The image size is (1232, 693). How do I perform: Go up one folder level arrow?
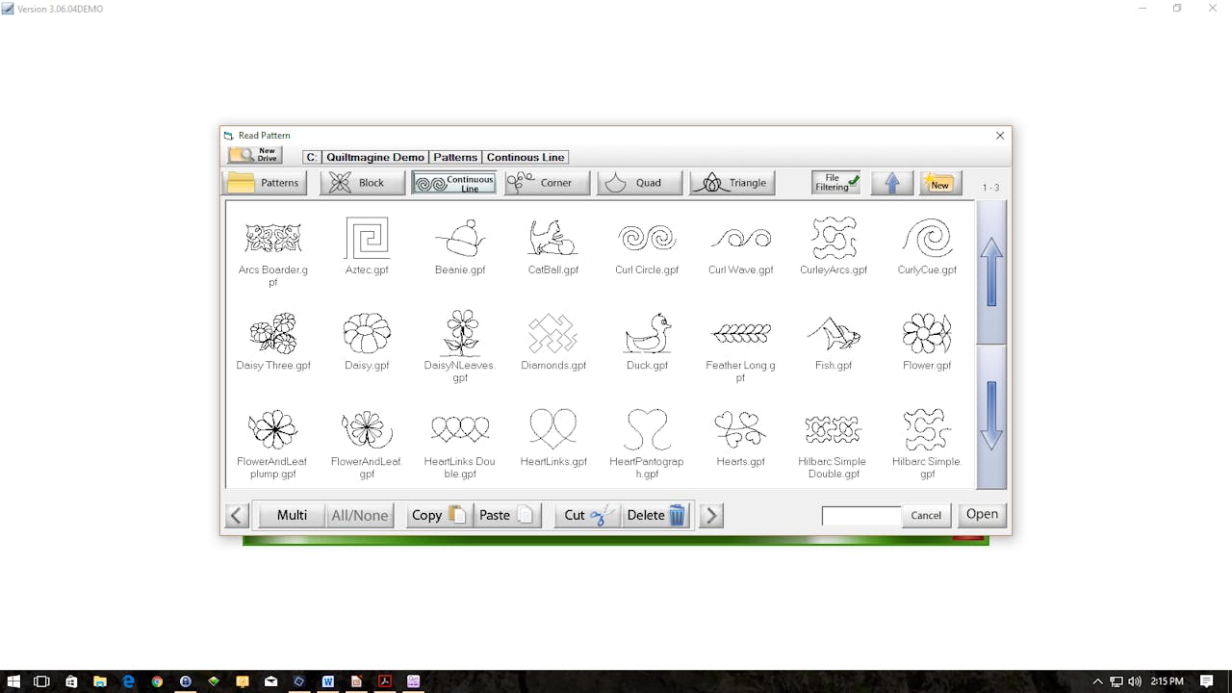(x=892, y=183)
